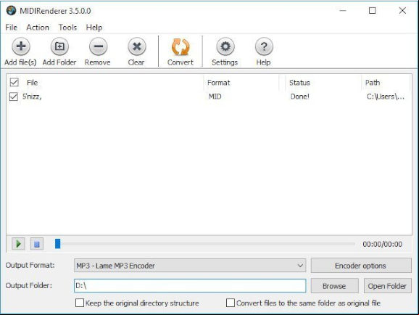Uncheck the 5'nizz file row checkbox
Screen dimensions: 419x315
14,97
